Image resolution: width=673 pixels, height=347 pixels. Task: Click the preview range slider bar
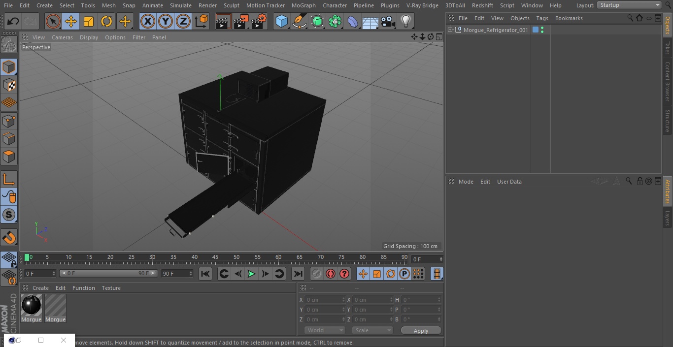click(x=108, y=273)
